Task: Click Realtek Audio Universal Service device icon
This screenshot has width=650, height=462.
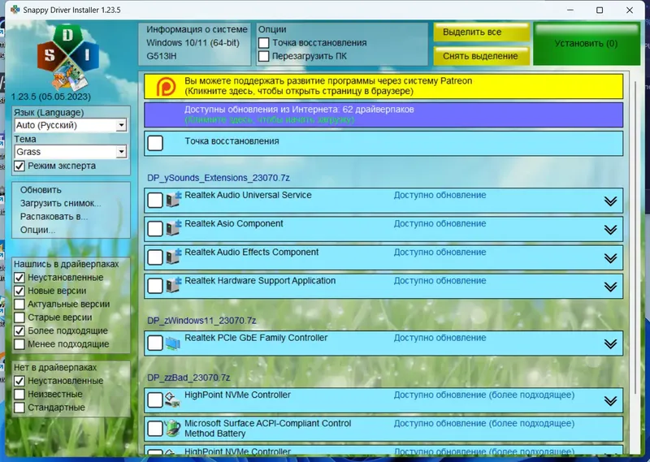Action: point(174,200)
